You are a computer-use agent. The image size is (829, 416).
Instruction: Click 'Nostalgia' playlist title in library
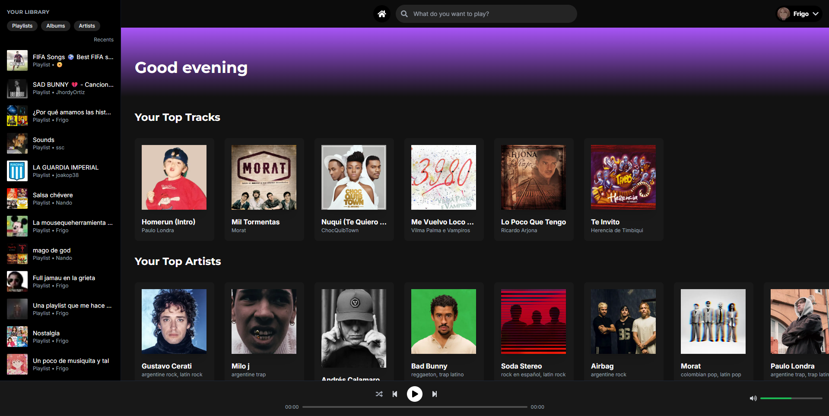click(x=46, y=333)
